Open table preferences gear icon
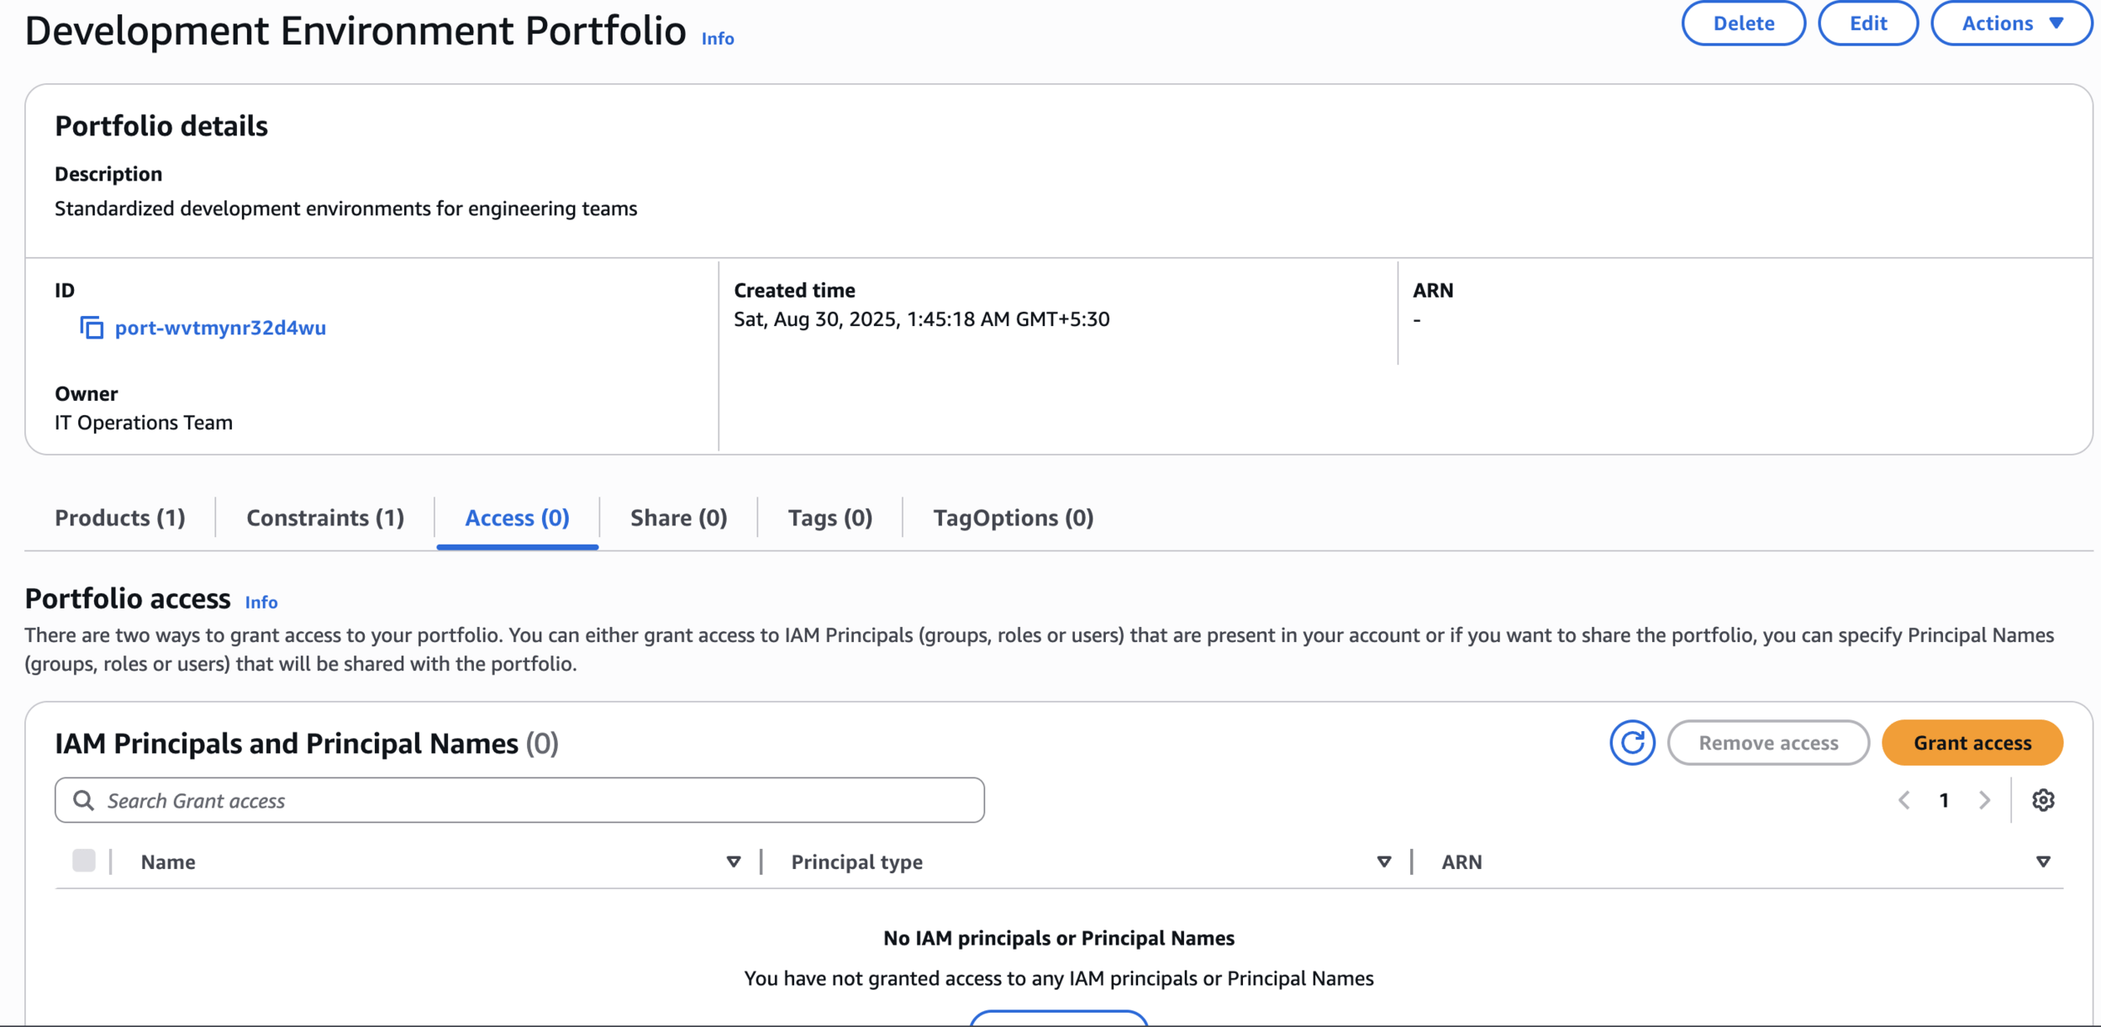This screenshot has width=2101, height=1027. [2043, 800]
